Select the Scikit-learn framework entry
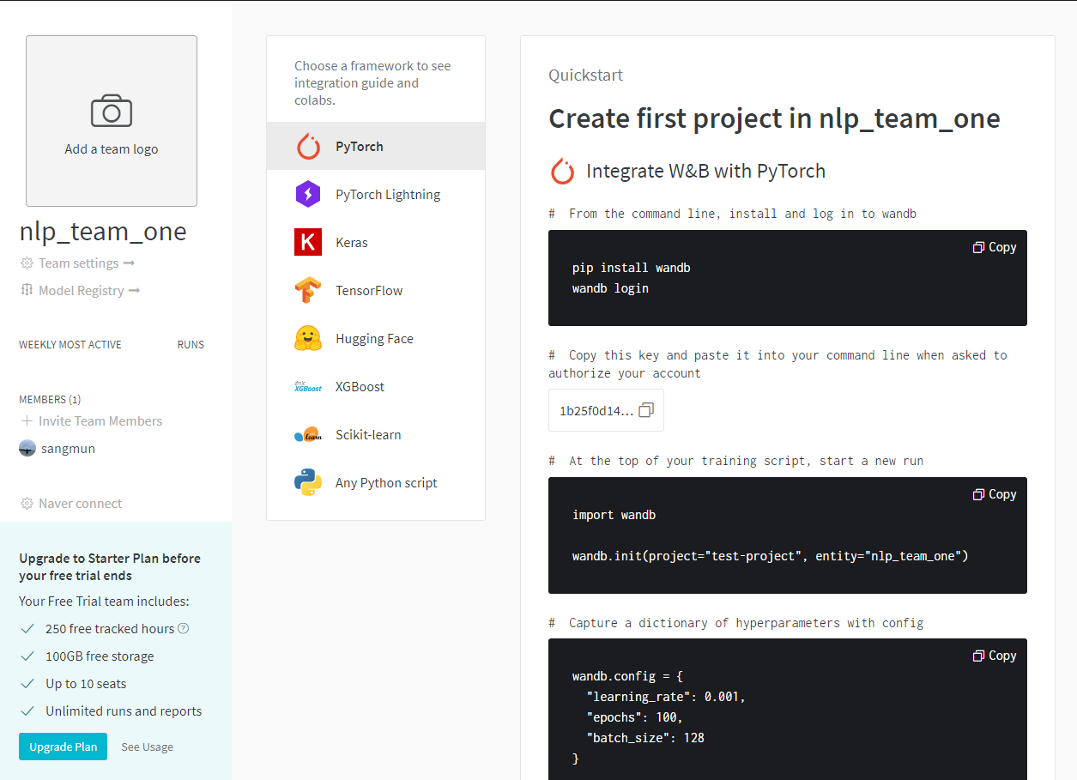The height and width of the screenshot is (780, 1077). (376, 435)
